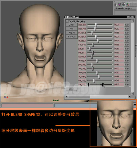Key the zhang_z target

(x=127, y=61)
